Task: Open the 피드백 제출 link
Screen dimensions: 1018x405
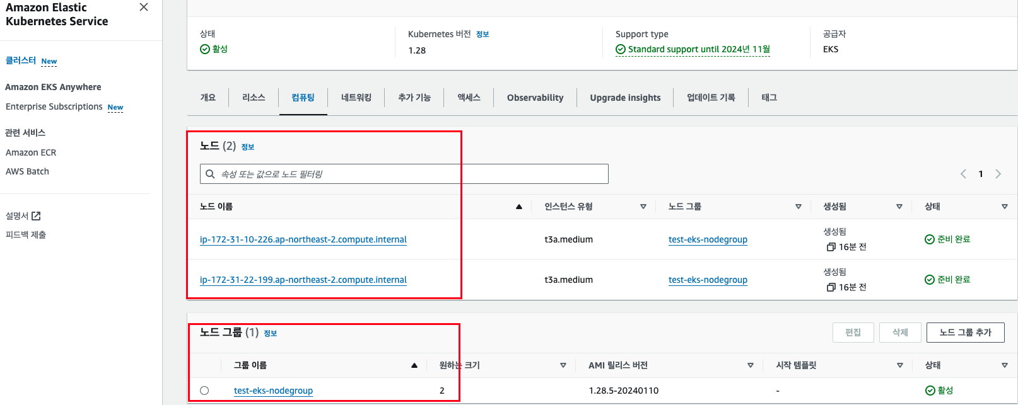Action: click(x=26, y=235)
